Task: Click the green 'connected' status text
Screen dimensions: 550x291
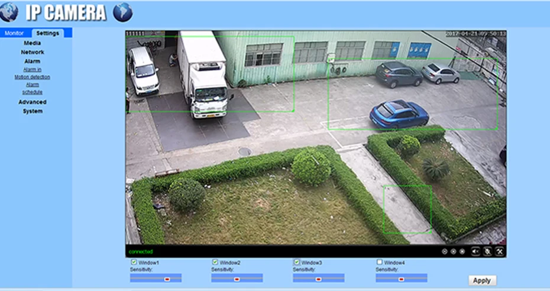Action: pyautogui.click(x=141, y=252)
